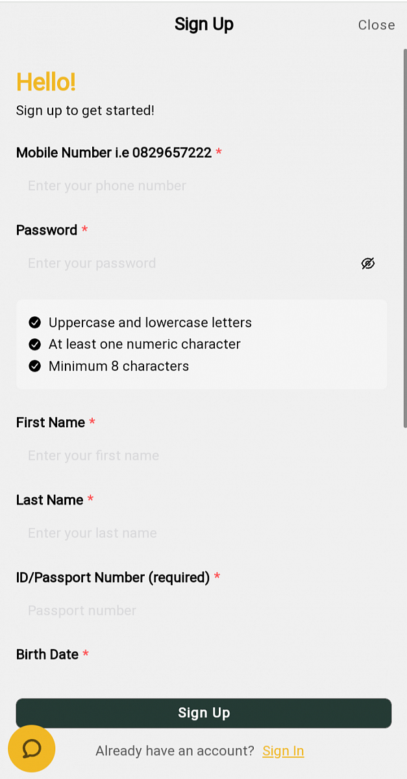Follow the Sign In link
Image resolution: width=407 pixels, height=779 pixels.
[283, 751]
